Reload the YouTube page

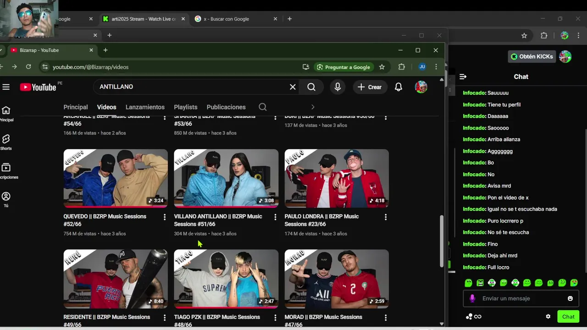pyautogui.click(x=28, y=67)
